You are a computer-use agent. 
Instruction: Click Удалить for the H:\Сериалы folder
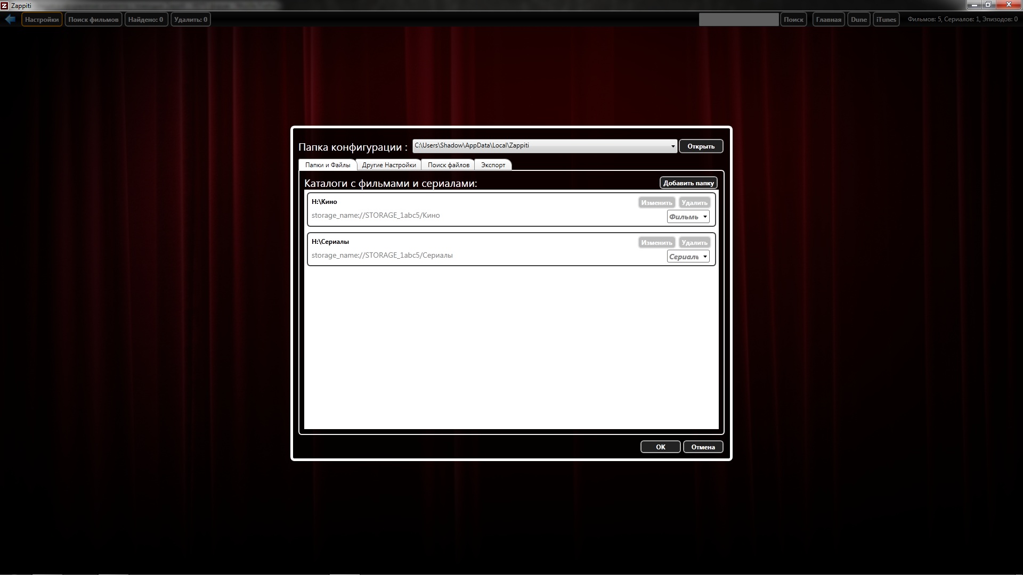click(x=694, y=243)
